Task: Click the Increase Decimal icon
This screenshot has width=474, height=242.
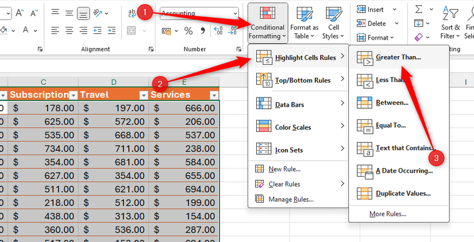Action: pyautogui.click(x=218, y=30)
